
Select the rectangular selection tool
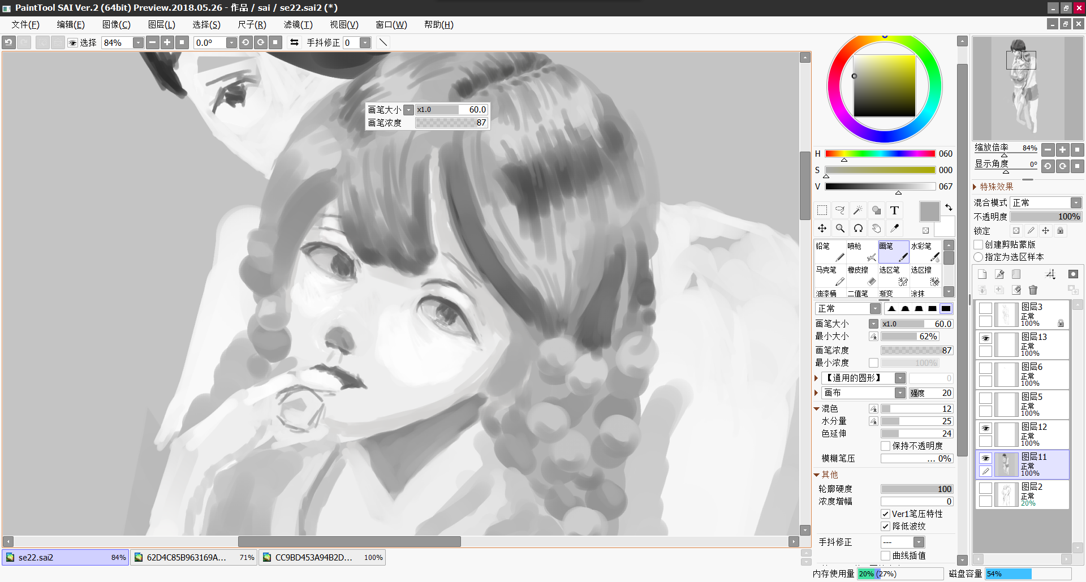(822, 210)
